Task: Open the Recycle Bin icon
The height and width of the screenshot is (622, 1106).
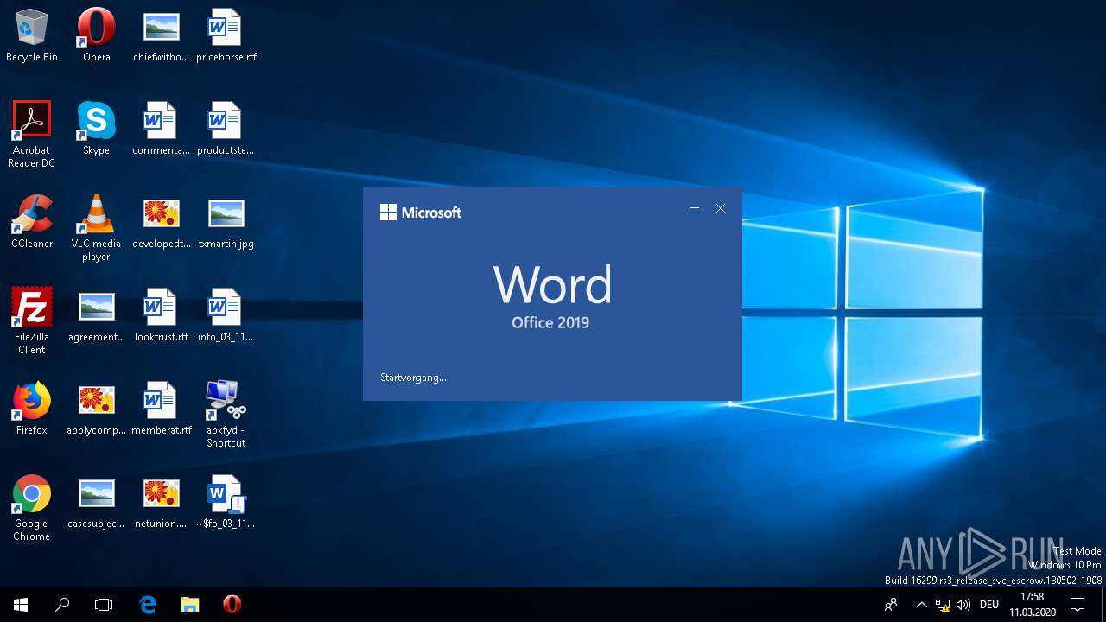Action: 32,35
